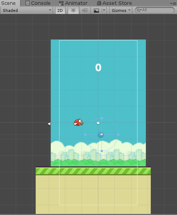Focus the scene search field
The height and width of the screenshot is (215, 177).
[155, 10]
